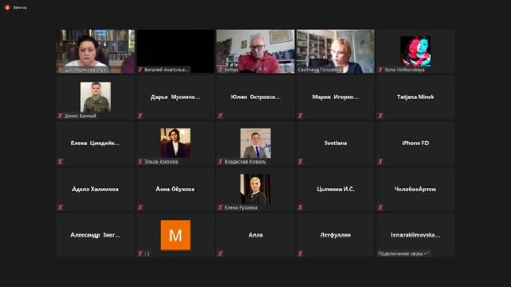
Task: Select Елена Рузаева's participant tile
Action: [256, 189]
